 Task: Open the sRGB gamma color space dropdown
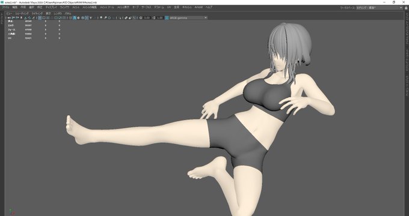pyautogui.click(x=189, y=17)
